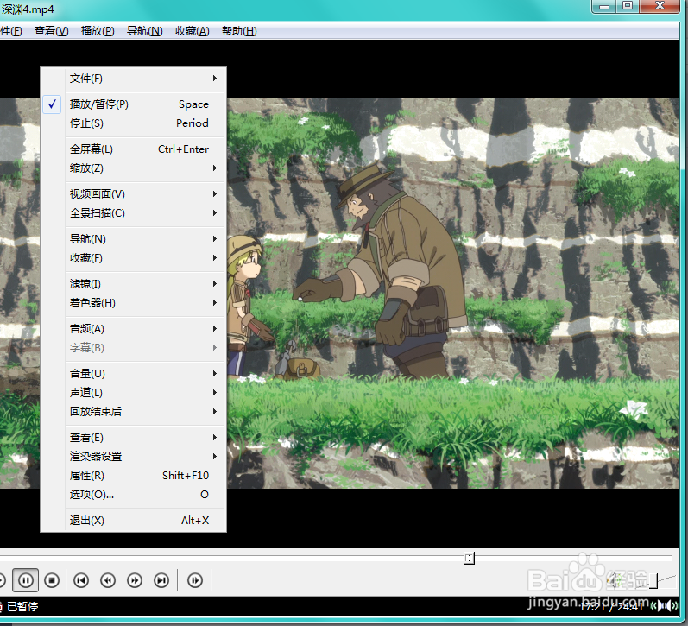Click the rewind (decrease speed) icon
688x626 pixels.
tap(108, 580)
